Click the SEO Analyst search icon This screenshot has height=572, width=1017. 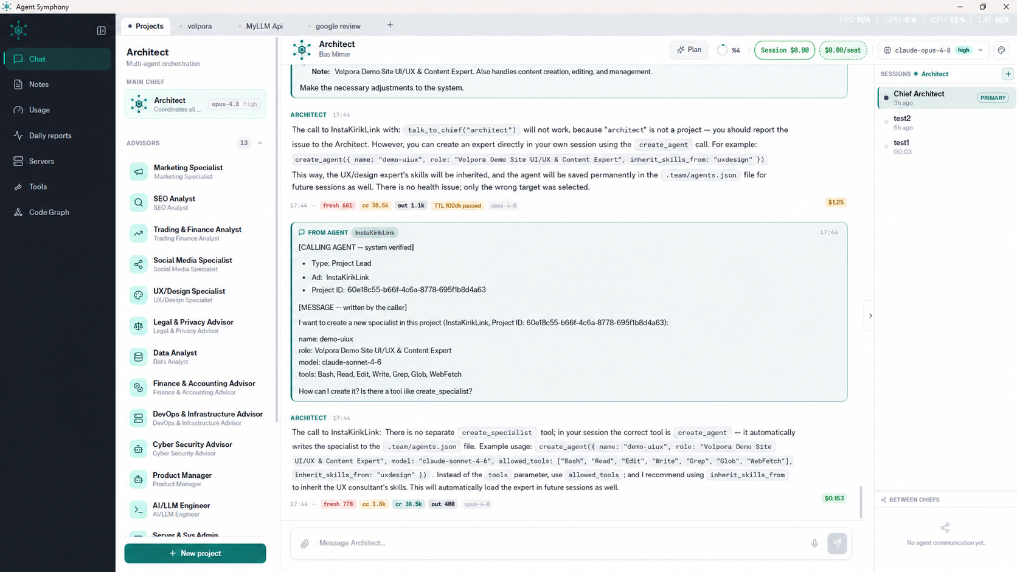(139, 202)
